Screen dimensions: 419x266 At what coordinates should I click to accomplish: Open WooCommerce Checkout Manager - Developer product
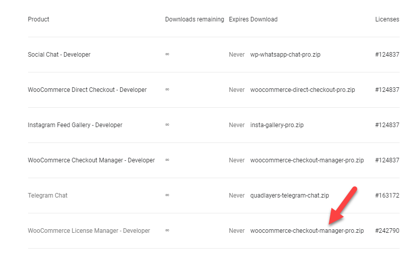point(91,160)
